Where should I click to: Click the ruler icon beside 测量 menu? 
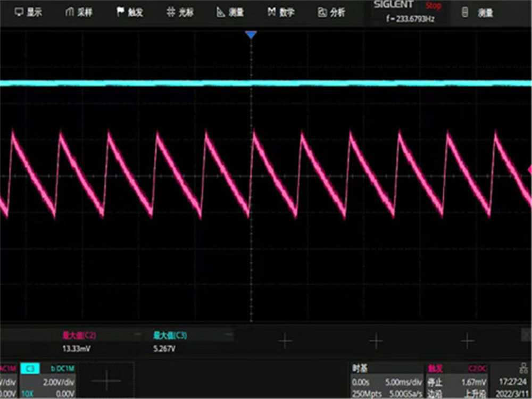[x=221, y=12]
